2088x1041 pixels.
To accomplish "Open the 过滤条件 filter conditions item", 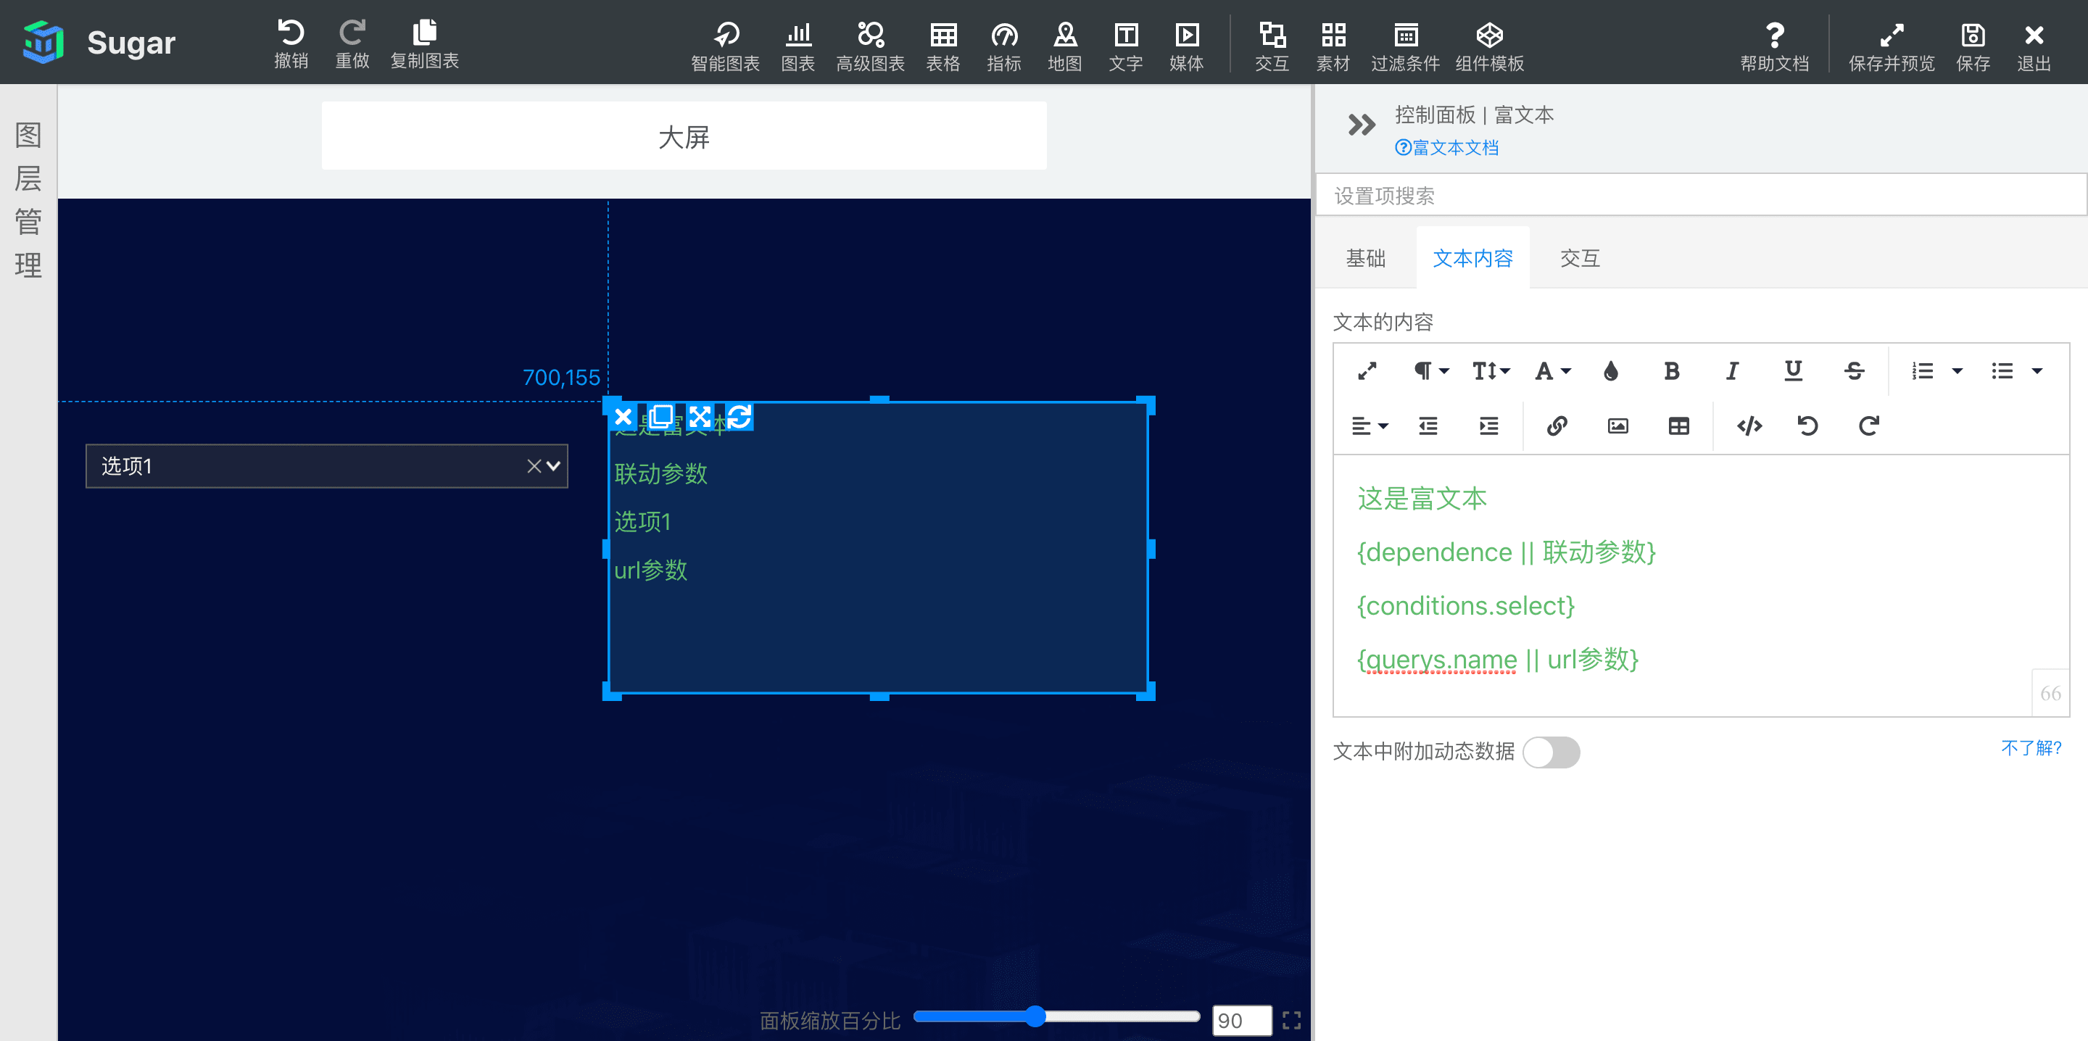I will (1406, 46).
